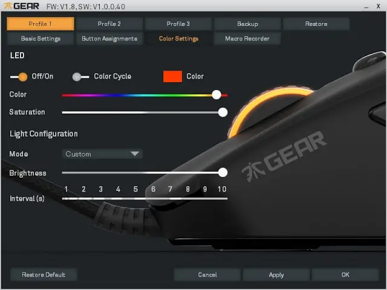Cancel the color settings changes
The height and width of the screenshot is (290, 387).
pos(207,274)
